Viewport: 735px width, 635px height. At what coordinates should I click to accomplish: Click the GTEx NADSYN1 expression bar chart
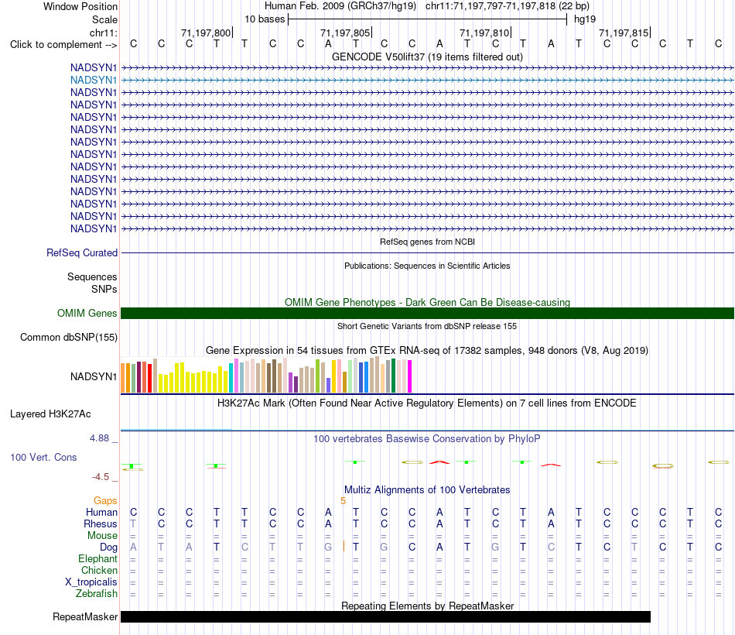click(x=266, y=375)
